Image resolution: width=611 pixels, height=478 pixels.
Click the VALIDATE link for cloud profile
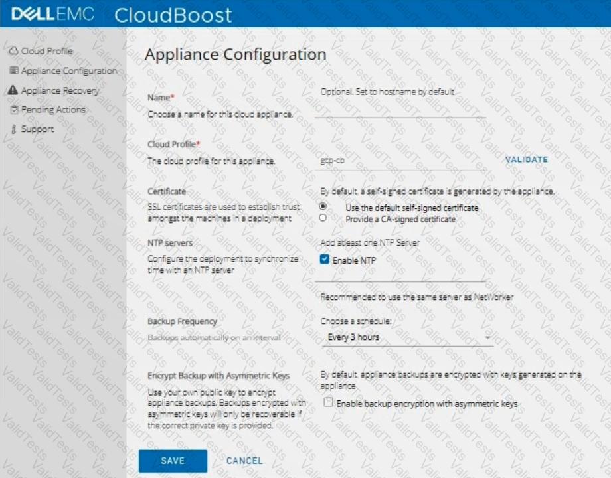(526, 160)
